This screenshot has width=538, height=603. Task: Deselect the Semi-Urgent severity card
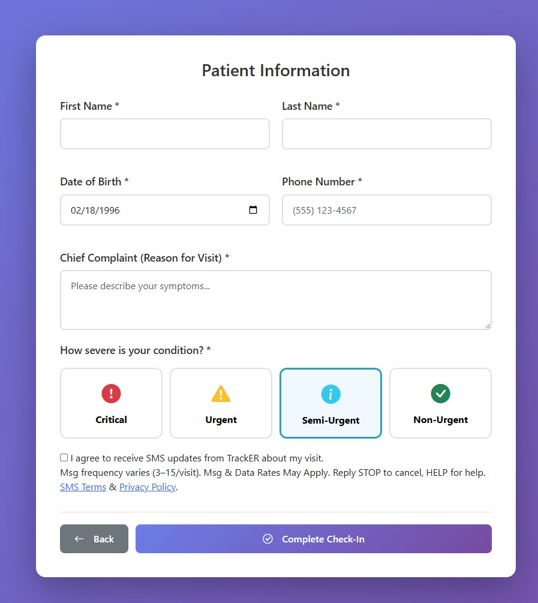click(x=330, y=403)
